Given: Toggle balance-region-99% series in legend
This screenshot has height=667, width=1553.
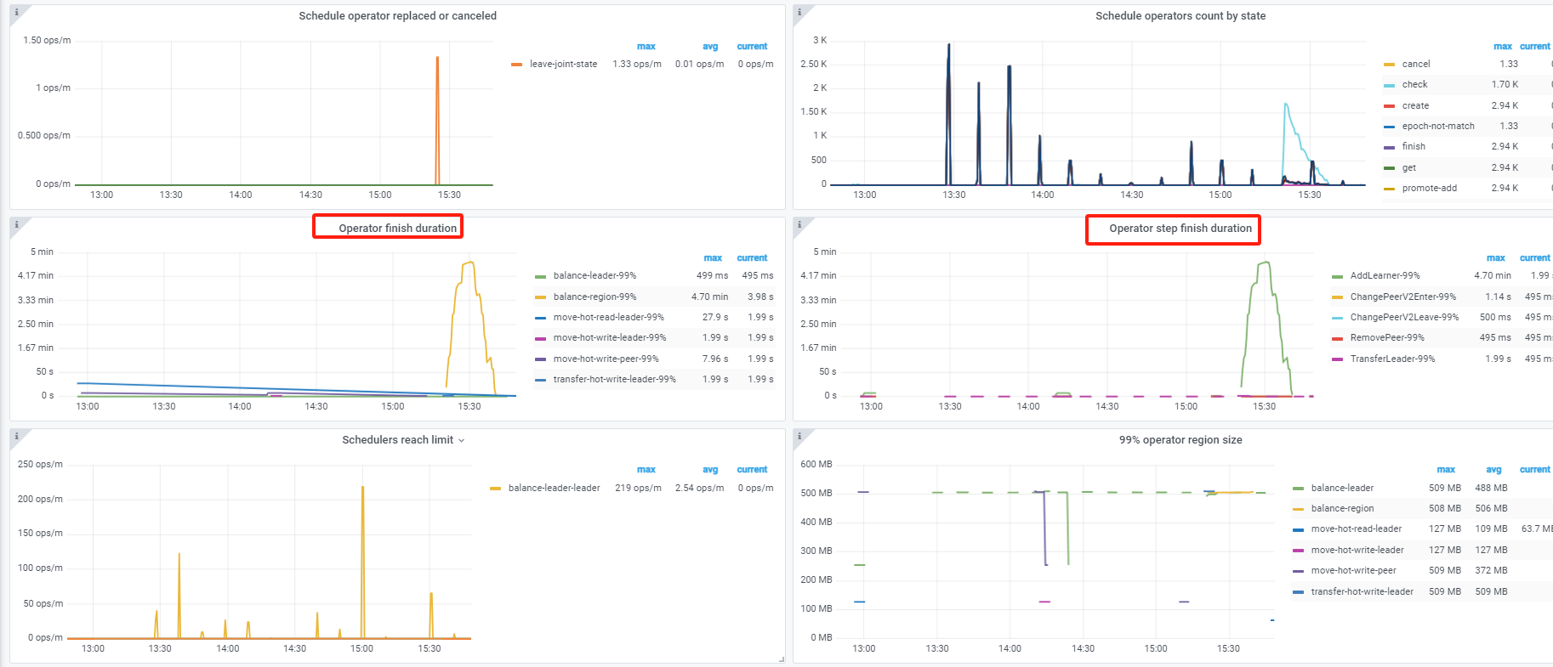Looking at the screenshot, I should 594,297.
